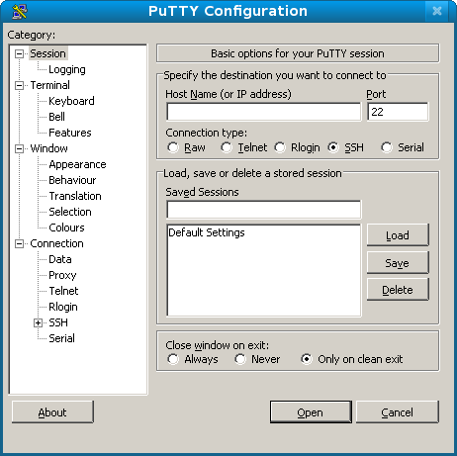Close the PuTTY Configuration window
This screenshot has height=456, width=457.
point(437,11)
